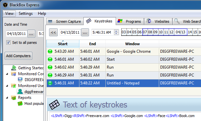Click the Monitored Computers folder icon
The image size is (201, 121).
click(x=14, y=74)
